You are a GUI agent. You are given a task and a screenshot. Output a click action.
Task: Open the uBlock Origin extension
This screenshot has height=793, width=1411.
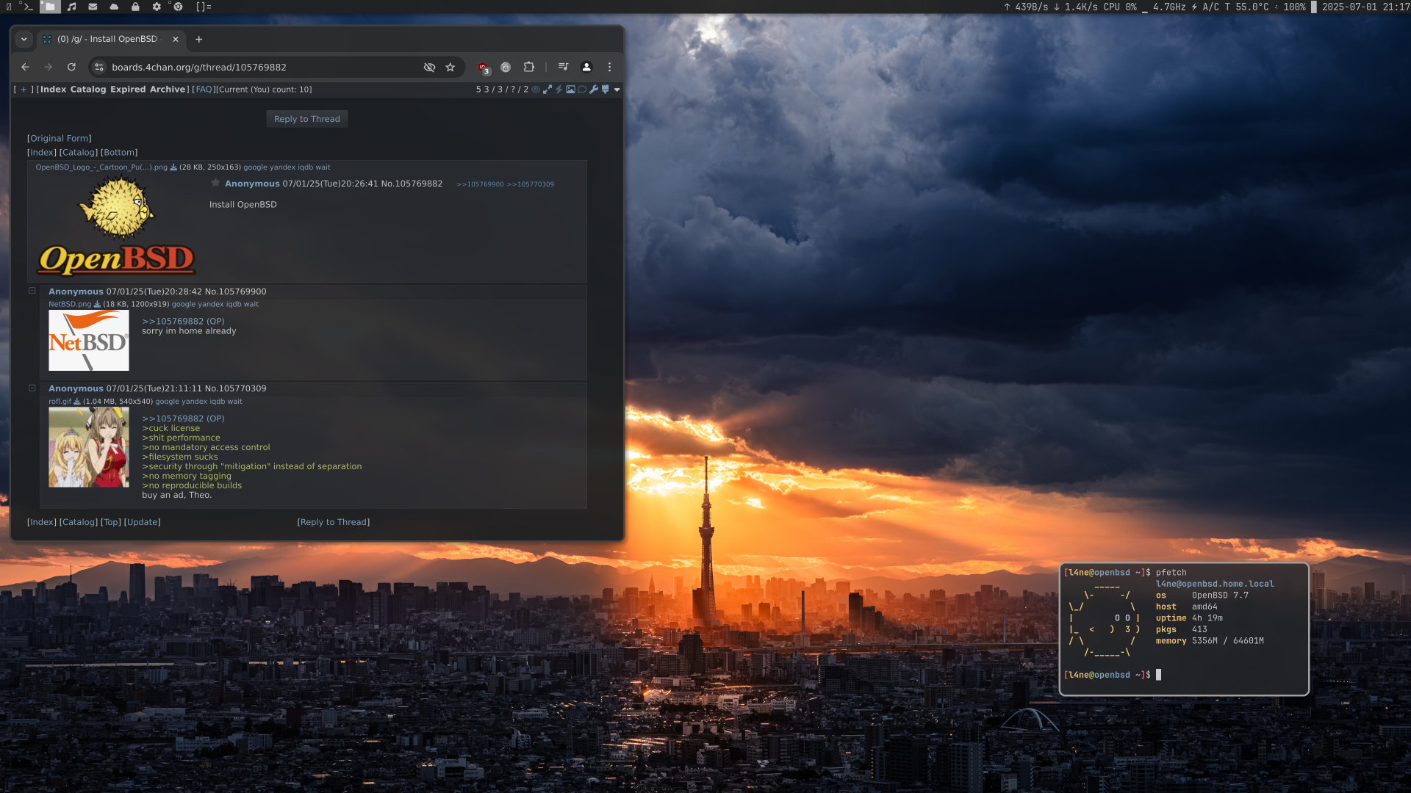coord(483,68)
